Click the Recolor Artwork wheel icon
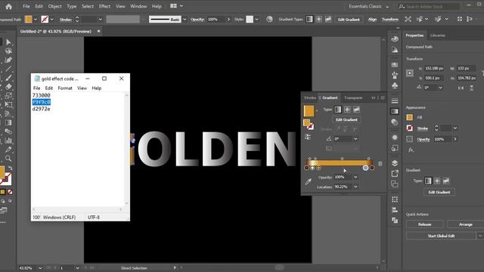The image size is (484, 272). (269, 19)
